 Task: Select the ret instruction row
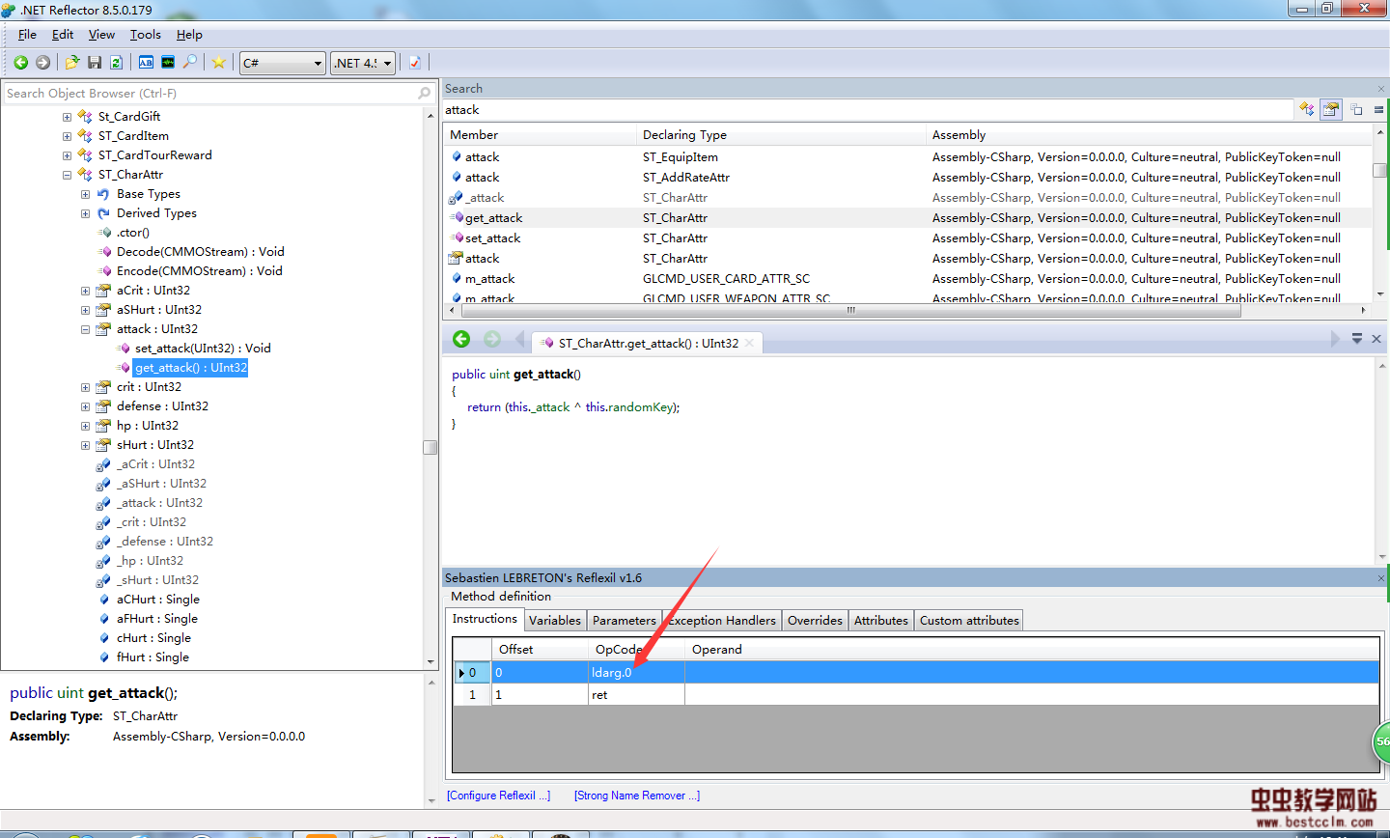[x=916, y=694]
